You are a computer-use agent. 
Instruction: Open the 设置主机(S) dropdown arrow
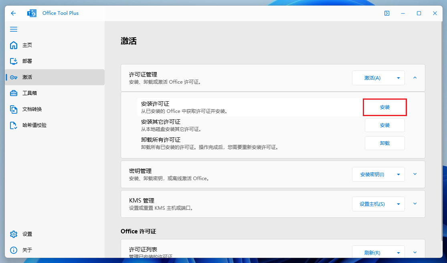point(398,204)
